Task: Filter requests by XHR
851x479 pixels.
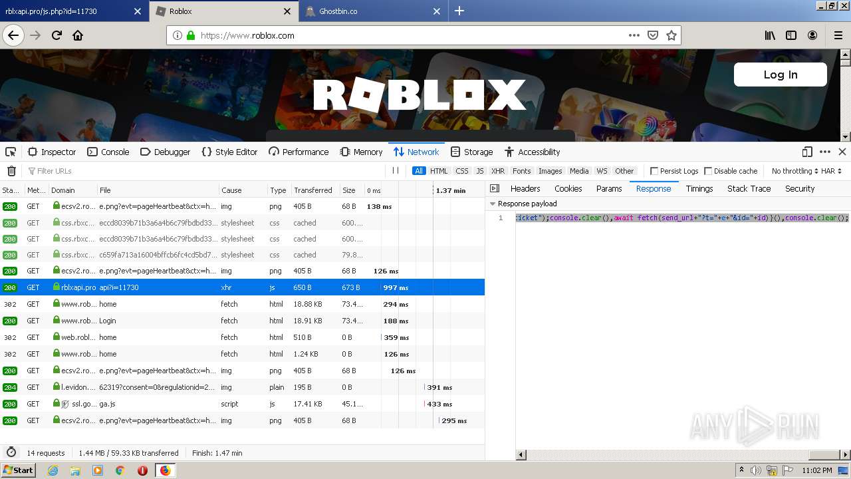Action: click(x=498, y=171)
